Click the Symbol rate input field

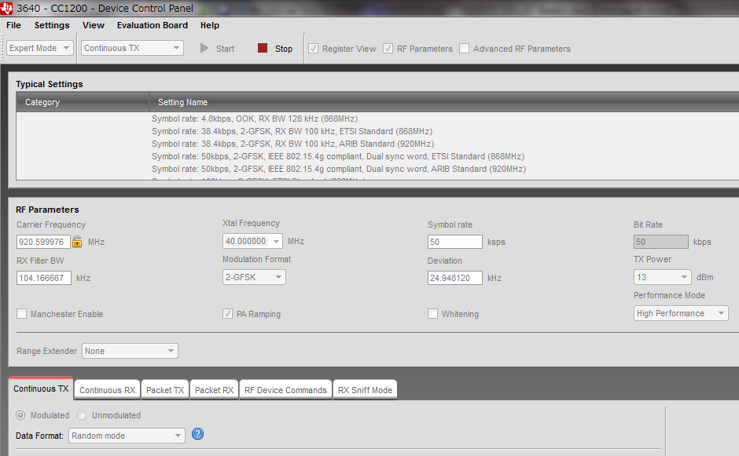455,242
